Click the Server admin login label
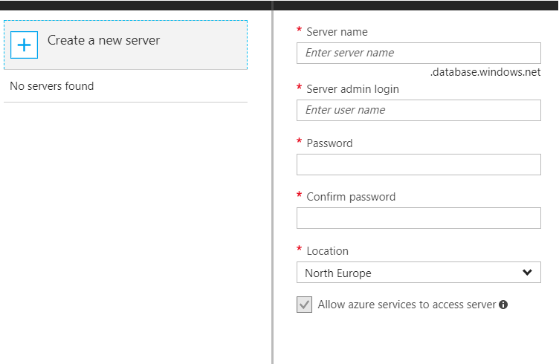 [352, 89]
